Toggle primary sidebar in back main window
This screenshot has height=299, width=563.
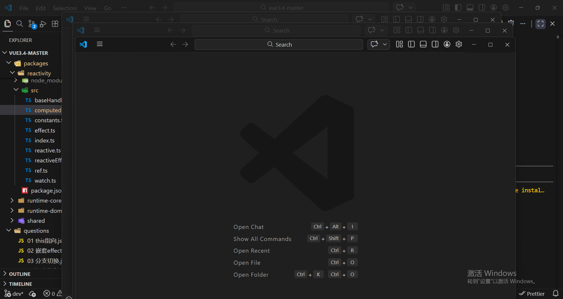click(x=458, y=8)
